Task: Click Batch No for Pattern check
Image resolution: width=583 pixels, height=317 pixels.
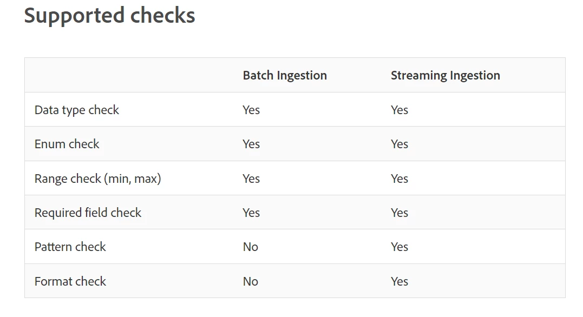Action: click(251, 247)
